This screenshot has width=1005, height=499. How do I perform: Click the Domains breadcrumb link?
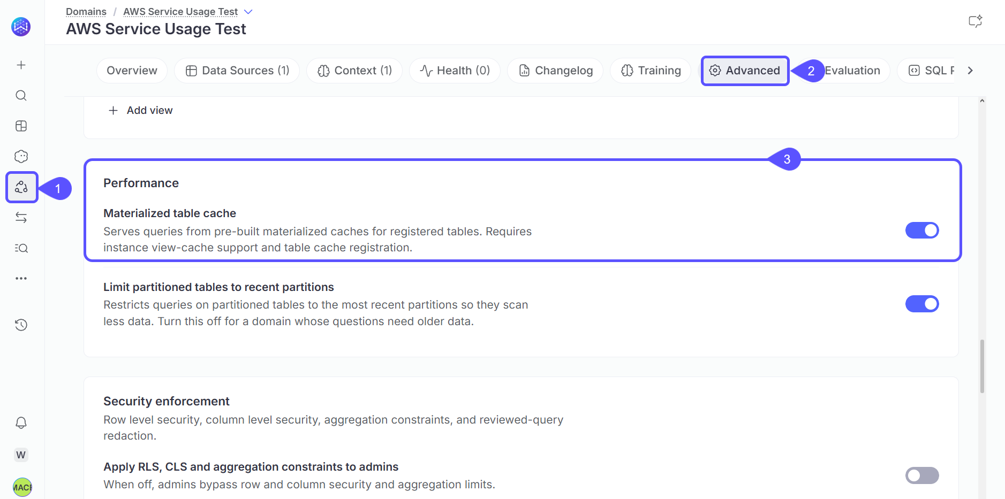click(x=86, y=12)
